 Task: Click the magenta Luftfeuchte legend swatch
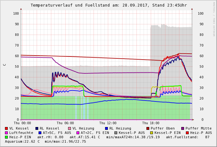pos(7,133)
